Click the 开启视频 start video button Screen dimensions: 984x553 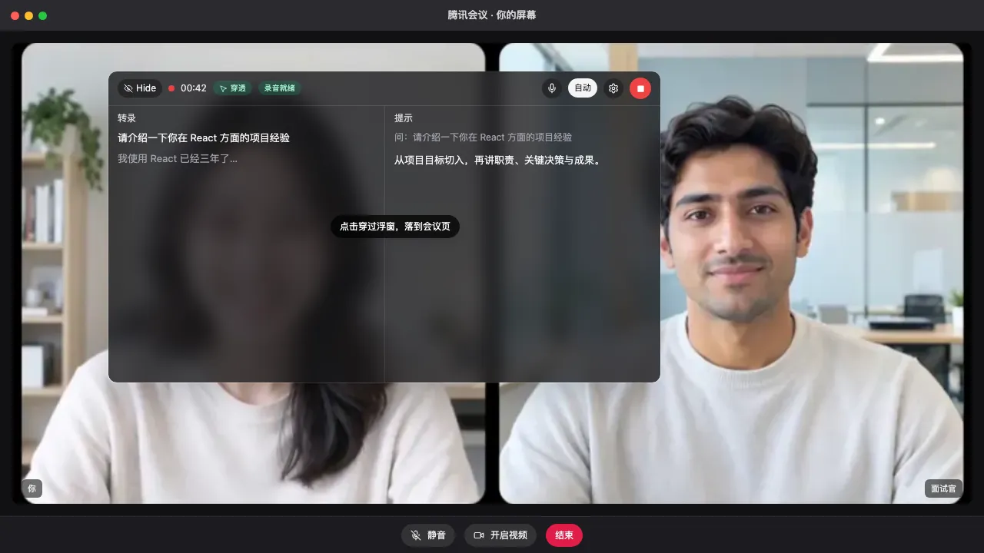point(500,535)
